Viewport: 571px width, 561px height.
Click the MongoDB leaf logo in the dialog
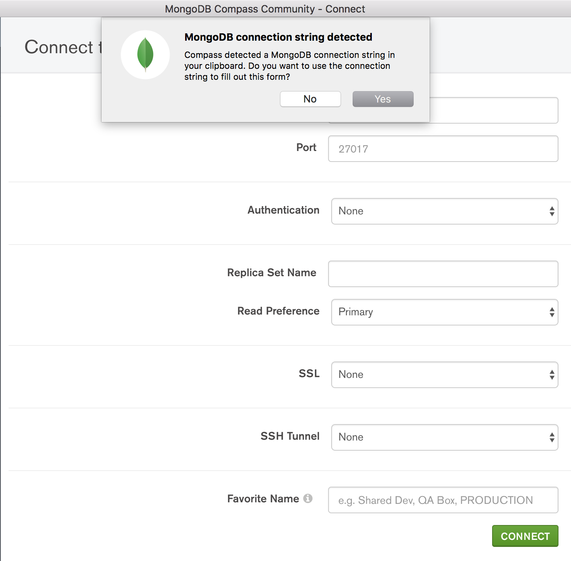(145, 55)
